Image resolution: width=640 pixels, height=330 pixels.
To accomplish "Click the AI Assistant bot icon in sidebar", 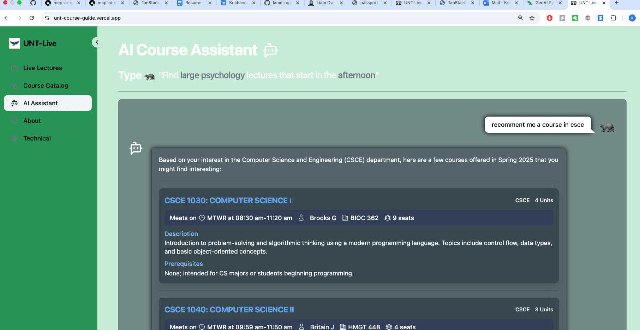I will point(14,103).
